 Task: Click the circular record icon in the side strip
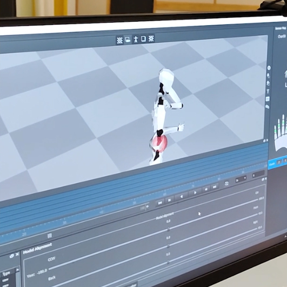[269, 68]
